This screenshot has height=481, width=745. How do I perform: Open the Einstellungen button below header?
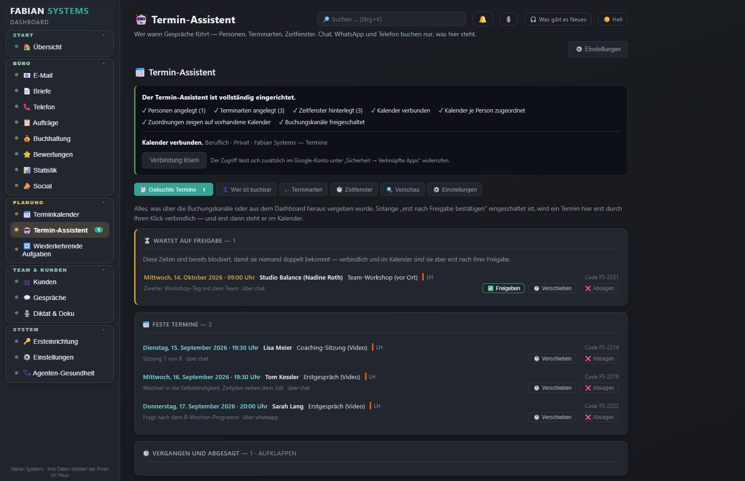click(598, 49)
